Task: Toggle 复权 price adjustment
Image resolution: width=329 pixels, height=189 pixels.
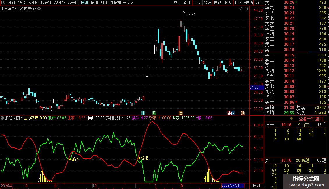Action: (x=177, y=3)
